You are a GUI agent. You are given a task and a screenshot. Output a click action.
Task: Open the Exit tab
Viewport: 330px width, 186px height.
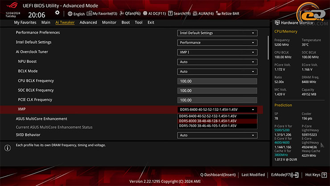[x=151, y=22]
